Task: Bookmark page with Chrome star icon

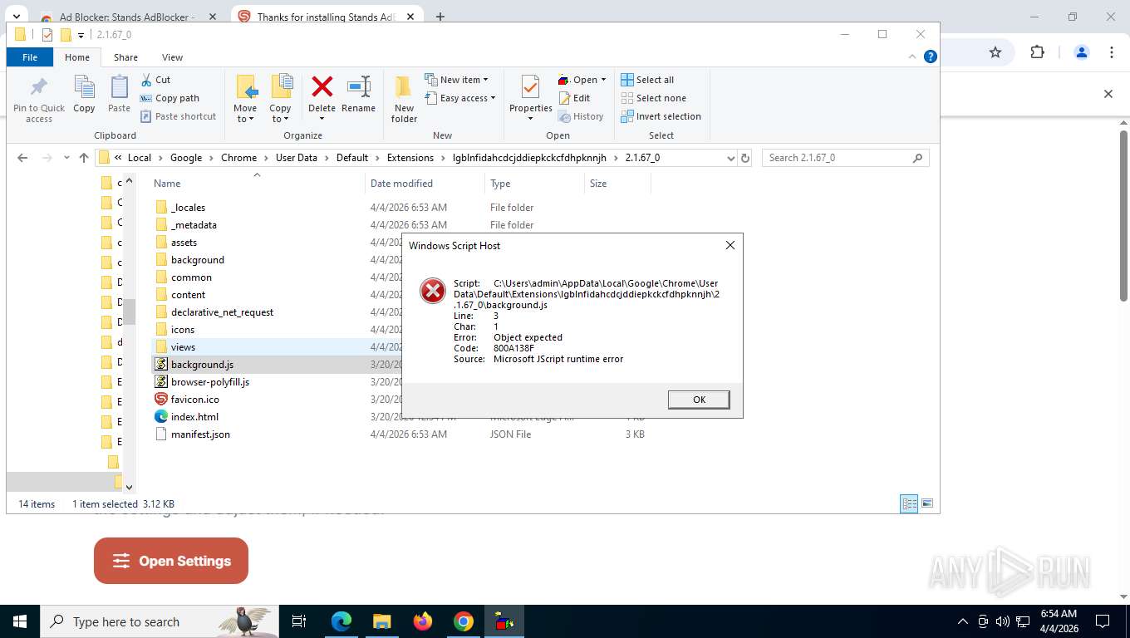Action: 995,52
